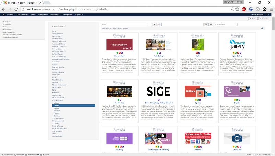Open the Расширения menu
Screen dimensions: 275x156
click(68, 15)
